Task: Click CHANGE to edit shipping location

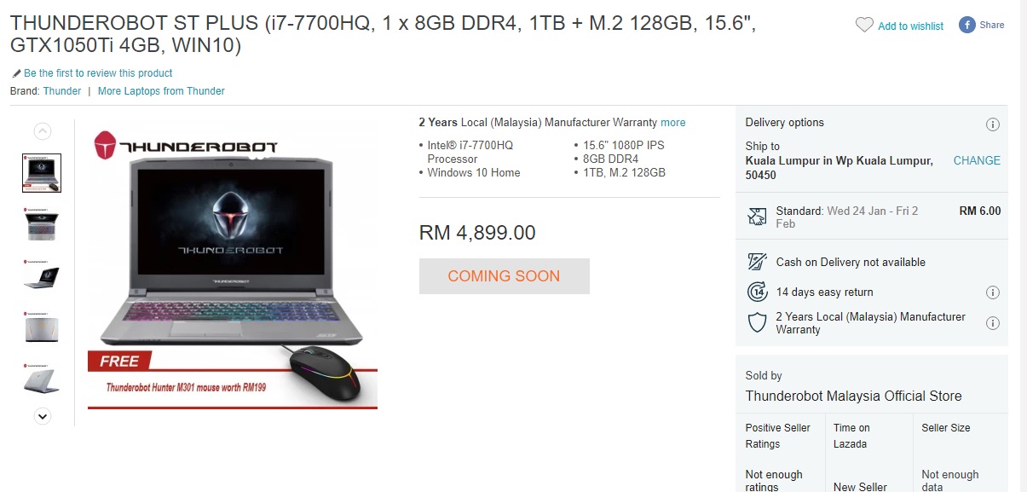Action: click(977, 160)
